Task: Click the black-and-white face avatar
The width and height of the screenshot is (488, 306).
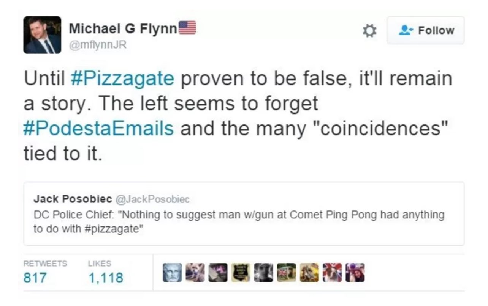Action: 263,273
